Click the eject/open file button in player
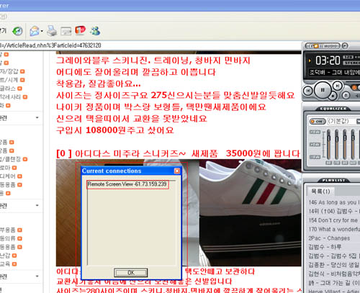This screenshot has width=360, height=293. click(346, 95)
